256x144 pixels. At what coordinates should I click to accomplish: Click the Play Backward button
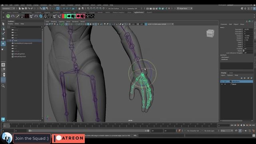point(241,125)
